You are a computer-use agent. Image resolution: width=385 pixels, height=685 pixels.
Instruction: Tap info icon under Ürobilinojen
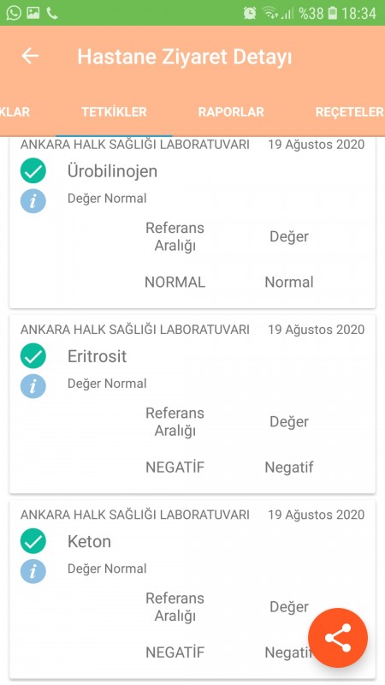point(33,200)
